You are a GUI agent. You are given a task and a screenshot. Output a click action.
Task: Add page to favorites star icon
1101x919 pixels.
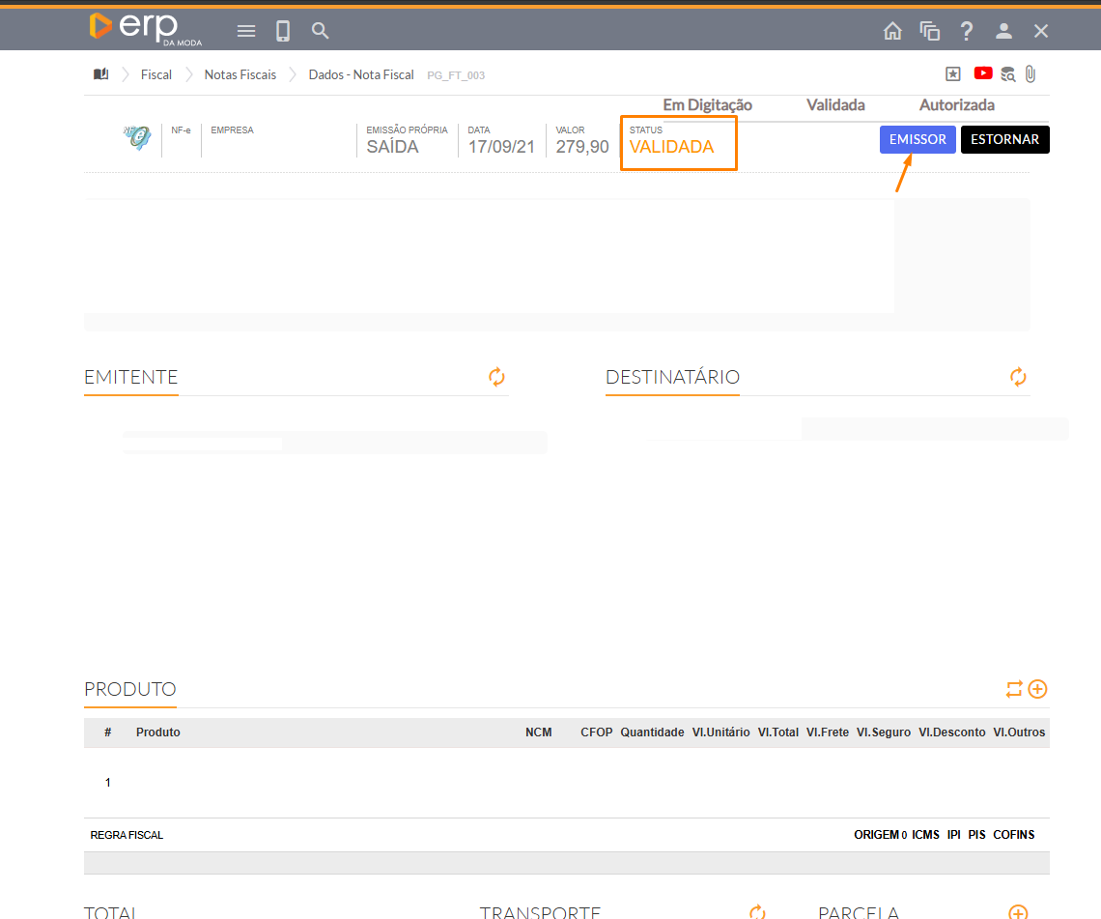pyautogui.click(x=952, y=74)
